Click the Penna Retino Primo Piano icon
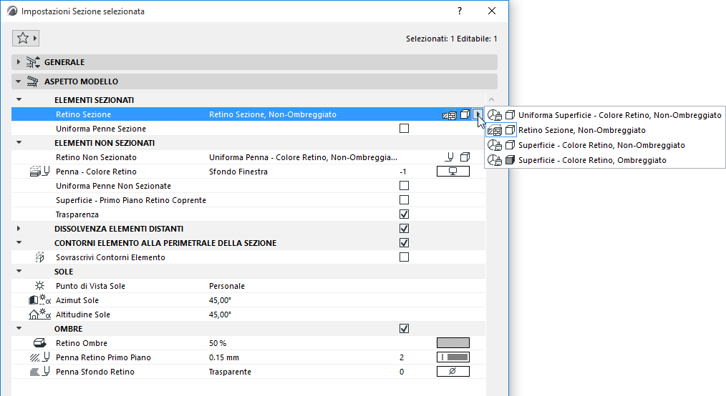 point(40,357)
